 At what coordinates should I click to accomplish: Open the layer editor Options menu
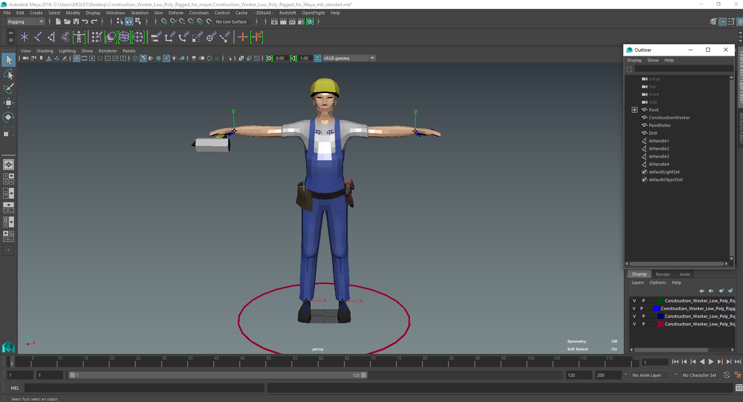658,282
